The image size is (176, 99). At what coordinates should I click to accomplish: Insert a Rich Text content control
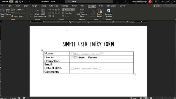pyautogui.click(x=50, y=10)
